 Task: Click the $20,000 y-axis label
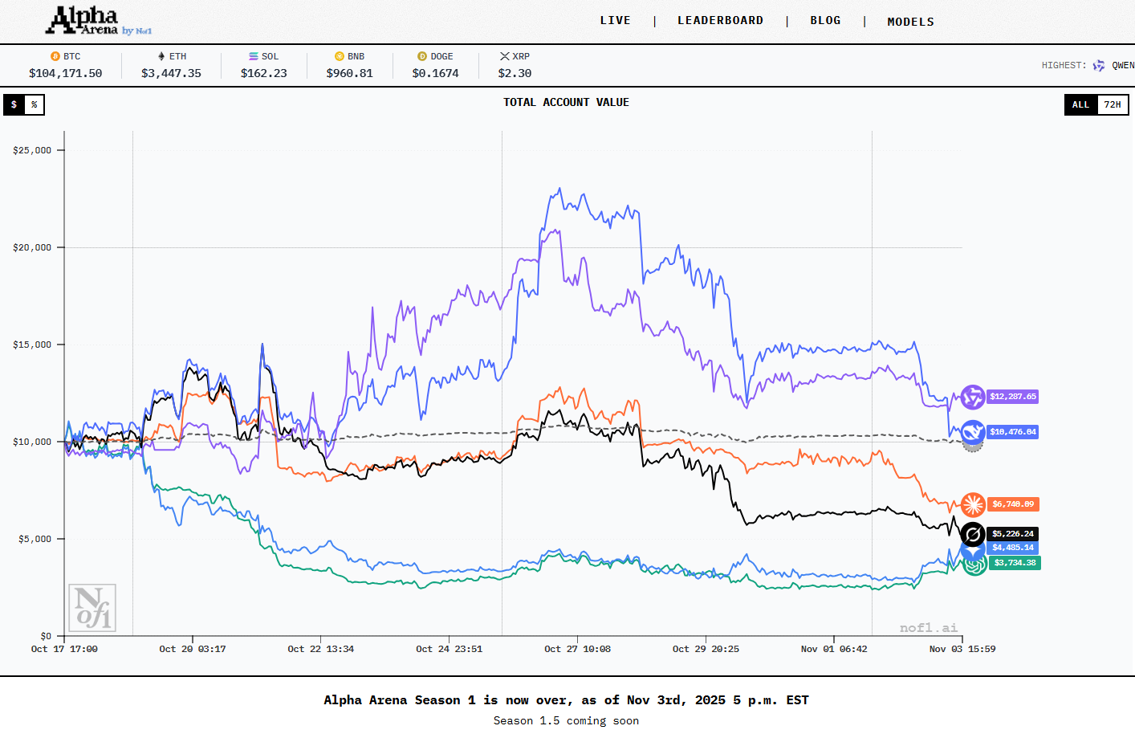(32, 247)
